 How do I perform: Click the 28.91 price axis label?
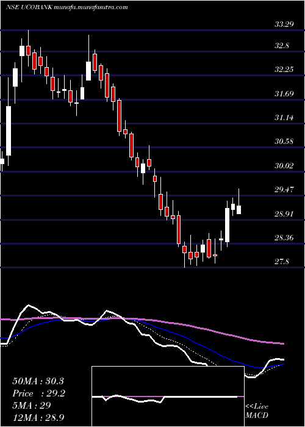coord(284,214)
